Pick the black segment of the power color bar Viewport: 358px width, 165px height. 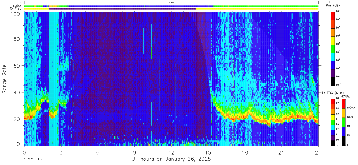[x=333, y=81]
